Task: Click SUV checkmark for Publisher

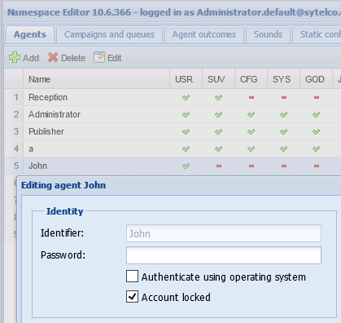Action: [x=218, y=131]
